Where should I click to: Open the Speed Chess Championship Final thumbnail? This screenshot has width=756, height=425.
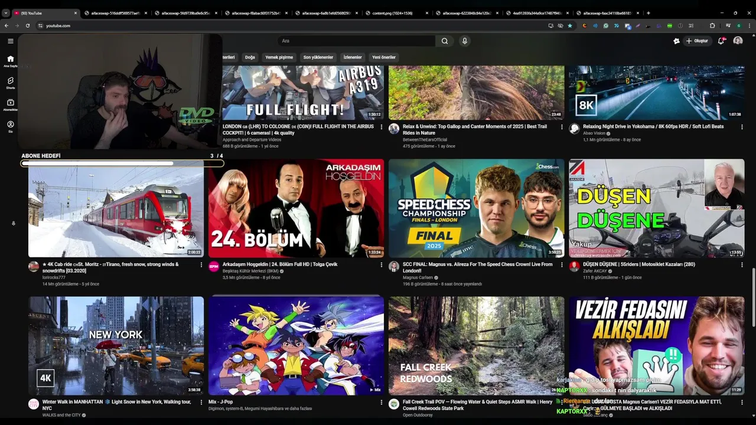coord(476,208)
